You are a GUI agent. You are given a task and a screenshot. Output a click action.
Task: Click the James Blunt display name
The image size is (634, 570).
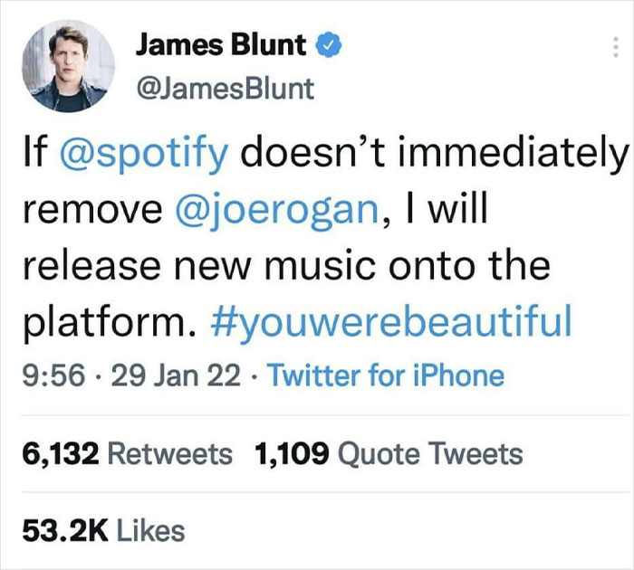click(x=221, y=45)
